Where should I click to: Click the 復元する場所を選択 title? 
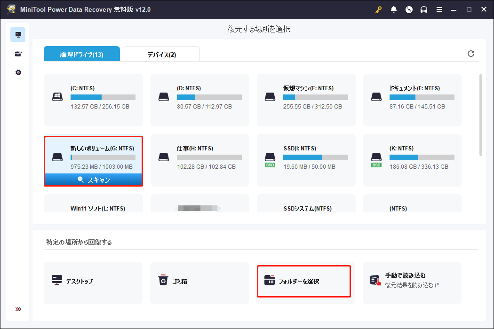(x=259, y=29)
